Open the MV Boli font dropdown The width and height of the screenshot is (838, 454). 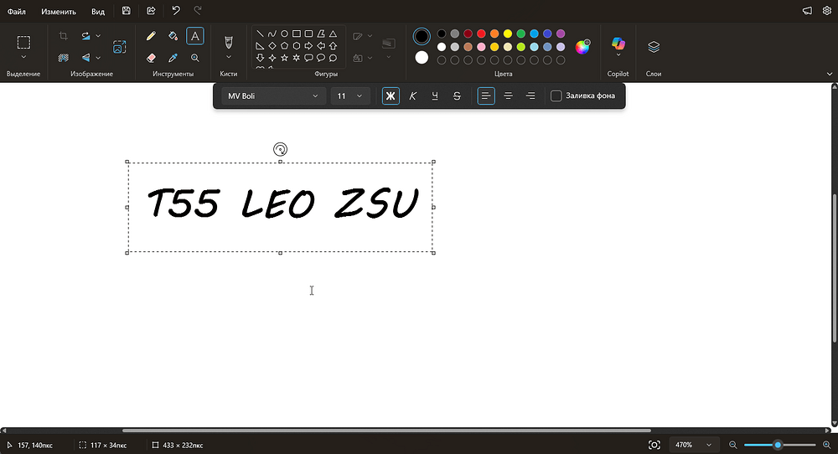274,96
